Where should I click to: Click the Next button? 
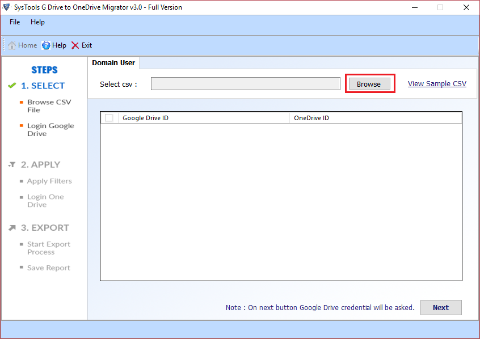(x=441, y=307)
